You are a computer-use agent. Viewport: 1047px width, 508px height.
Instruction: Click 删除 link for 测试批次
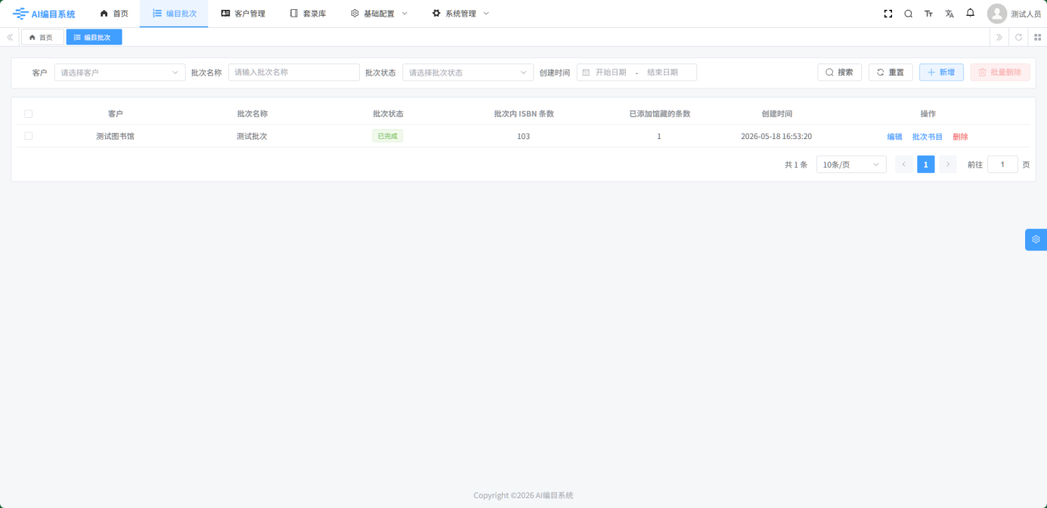[x=960, y=137]
